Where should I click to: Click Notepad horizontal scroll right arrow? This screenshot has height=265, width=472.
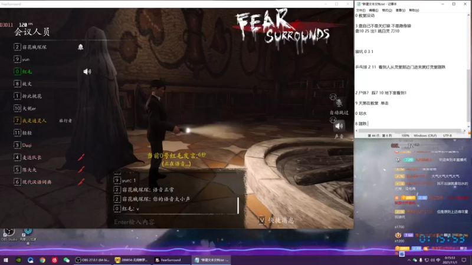(x=465, y=131)
